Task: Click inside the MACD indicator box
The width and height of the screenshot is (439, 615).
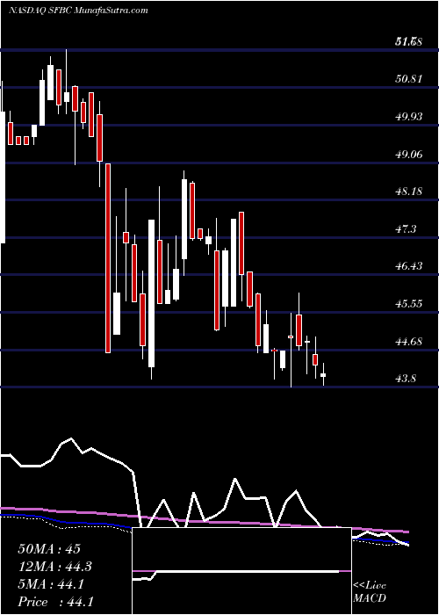Action: click(241, 571)
